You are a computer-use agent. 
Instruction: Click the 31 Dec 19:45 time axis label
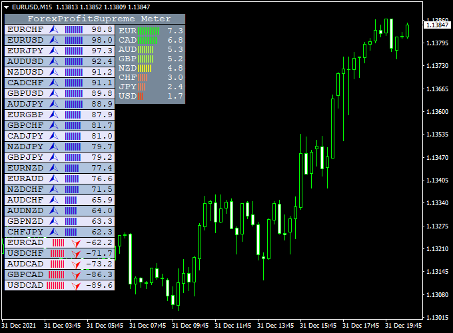[x=403, y=326]
